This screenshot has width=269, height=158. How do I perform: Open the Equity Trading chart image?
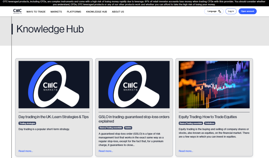214,85
